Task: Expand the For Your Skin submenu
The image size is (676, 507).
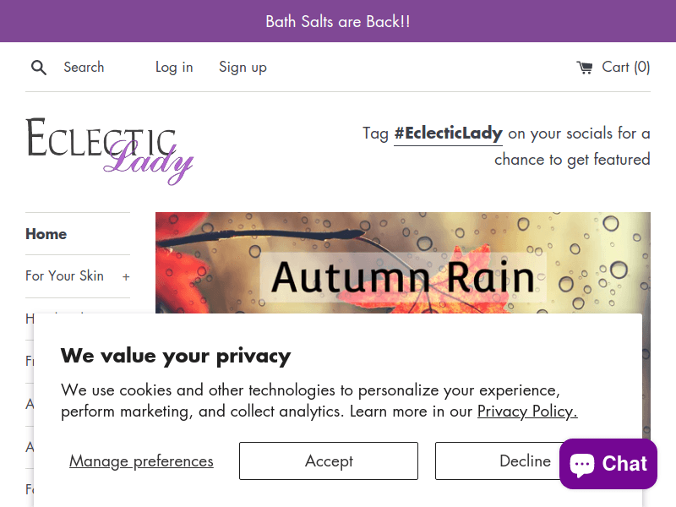Action: [x=126, y=276]
